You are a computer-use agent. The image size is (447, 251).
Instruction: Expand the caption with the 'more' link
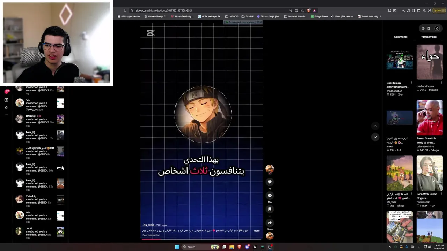coord(257,231)
